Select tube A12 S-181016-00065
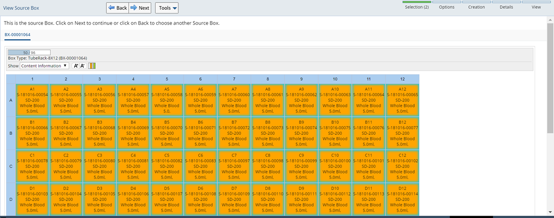554x218 pixels. [402, 101]
